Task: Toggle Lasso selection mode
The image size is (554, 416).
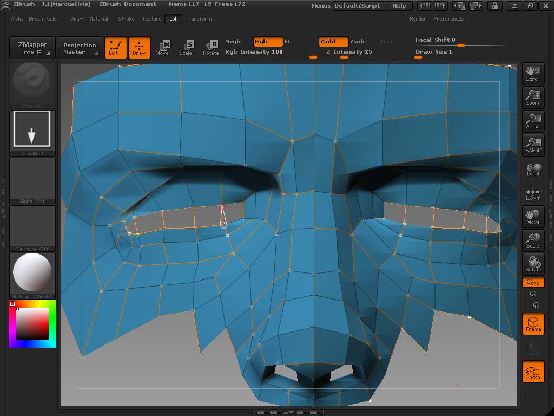Action: [533, 372]
